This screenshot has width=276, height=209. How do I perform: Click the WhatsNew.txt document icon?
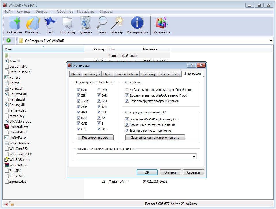[x=7, y=143]
